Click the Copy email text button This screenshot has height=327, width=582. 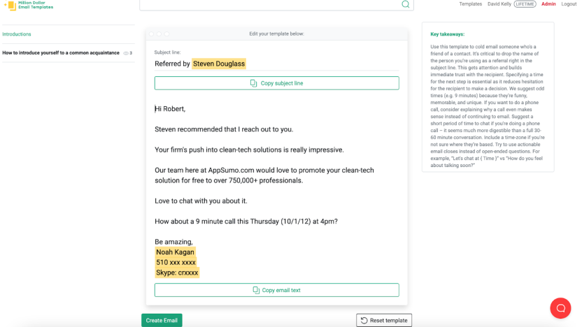coord(276,290)
